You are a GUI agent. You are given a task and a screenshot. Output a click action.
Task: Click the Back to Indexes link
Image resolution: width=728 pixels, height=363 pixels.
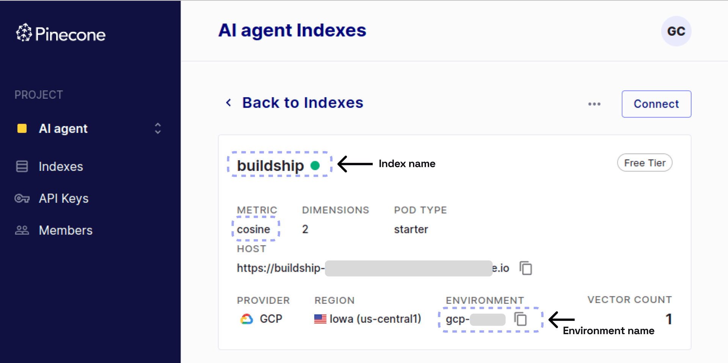303,102
